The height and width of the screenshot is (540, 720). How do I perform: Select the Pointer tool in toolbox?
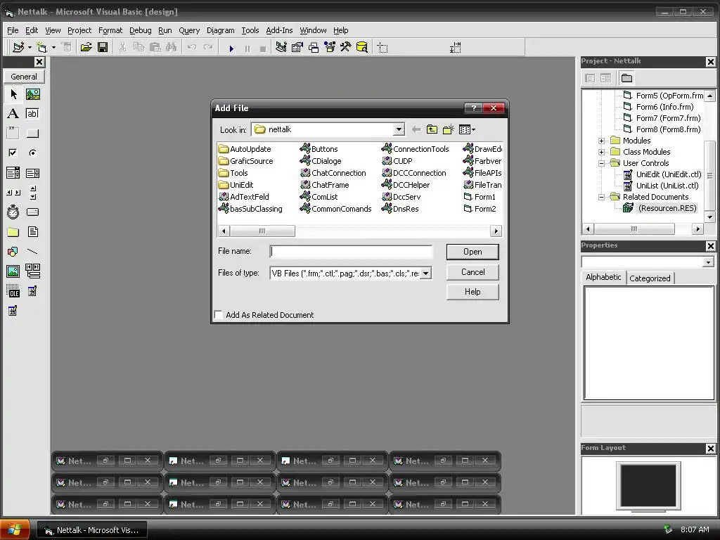(x=13, y=94)
